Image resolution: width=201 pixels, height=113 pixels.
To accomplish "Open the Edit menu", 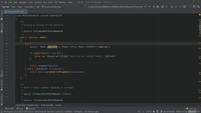I will tap(10, 2).
